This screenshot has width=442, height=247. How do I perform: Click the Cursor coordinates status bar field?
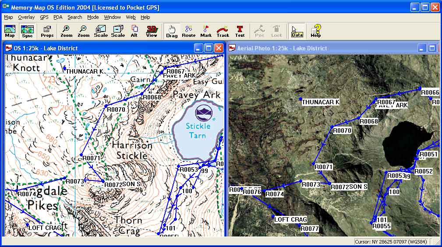pos(392,242)
